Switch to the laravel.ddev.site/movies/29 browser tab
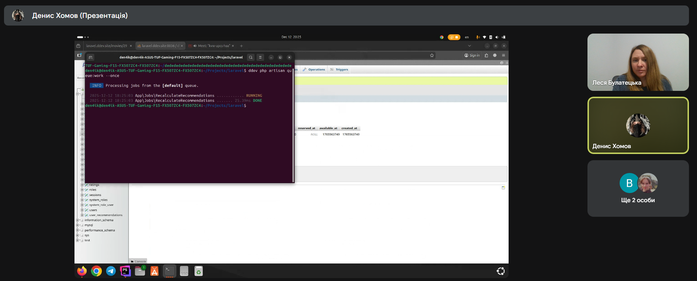 tap(107, 46)
